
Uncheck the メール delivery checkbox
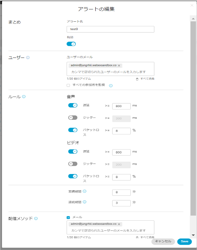[x=68, y=217]
